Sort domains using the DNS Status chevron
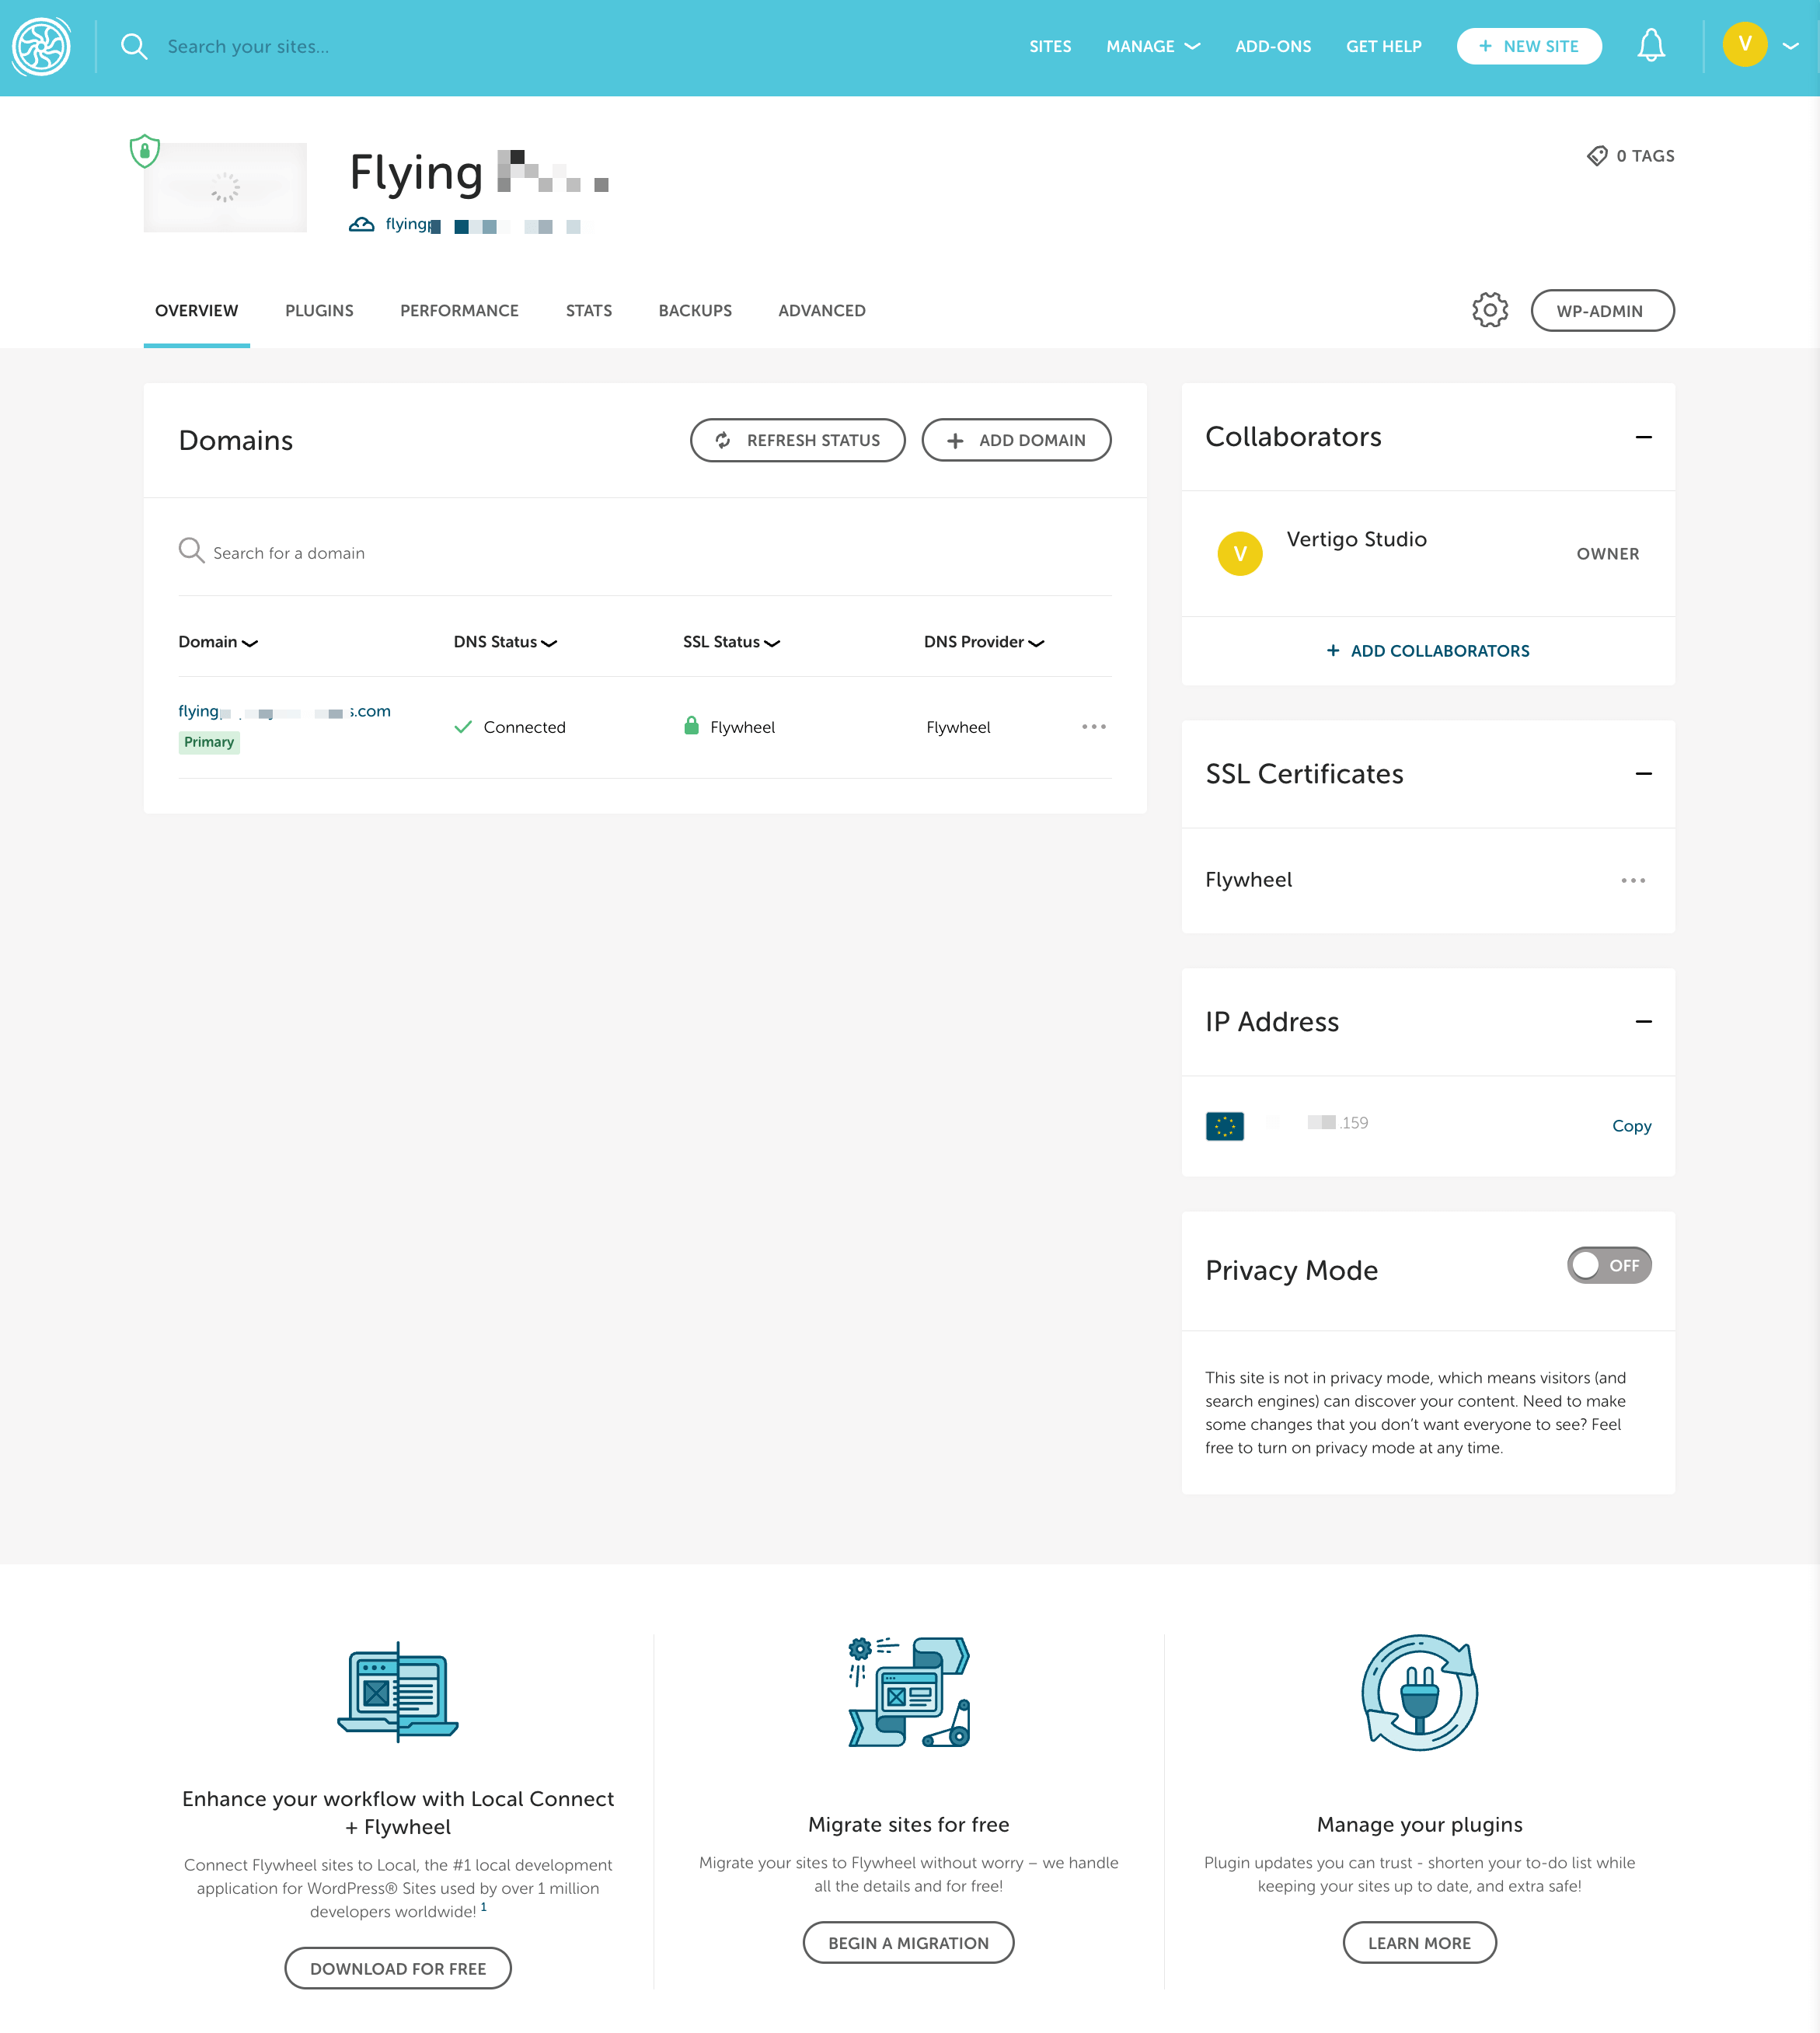This screenshot has width=1820, height=2033. (550, 643)
